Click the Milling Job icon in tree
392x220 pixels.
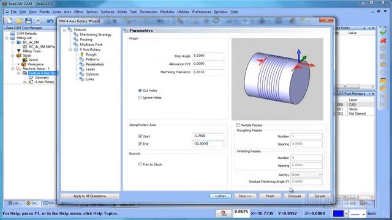pos(12,38)
